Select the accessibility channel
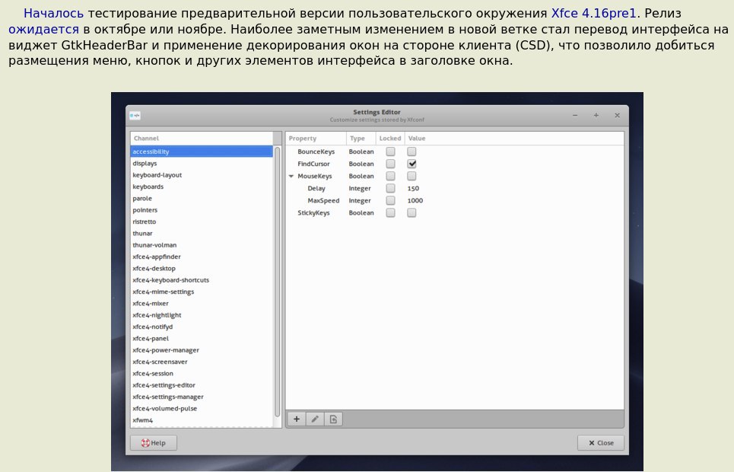 [x=202, y=151]
